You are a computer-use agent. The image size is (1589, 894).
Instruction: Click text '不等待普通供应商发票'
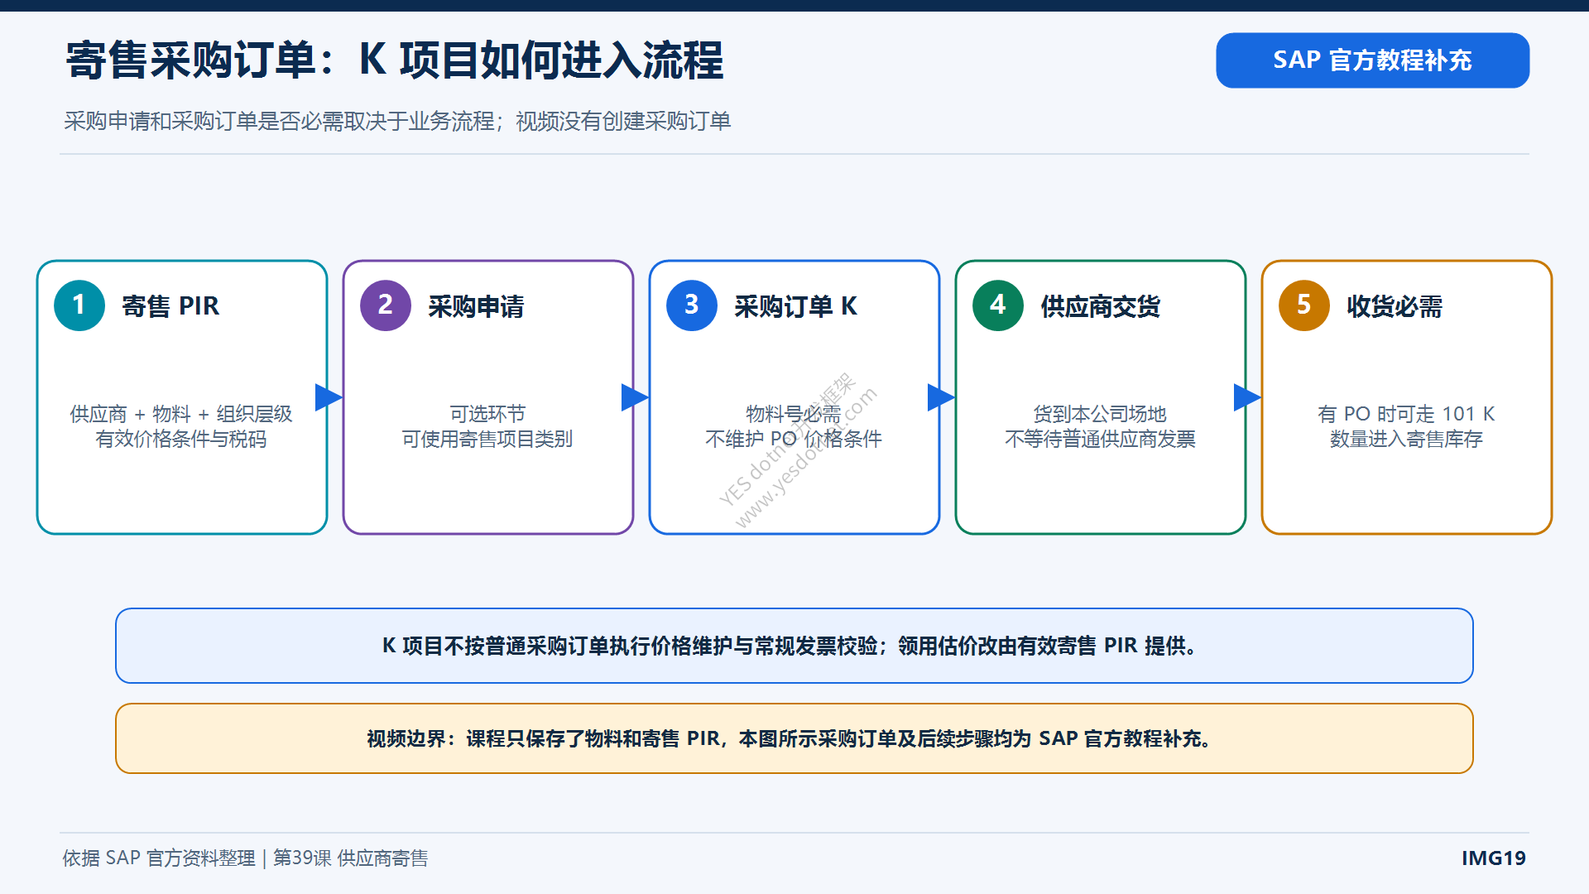click(x=1100, y=439)
